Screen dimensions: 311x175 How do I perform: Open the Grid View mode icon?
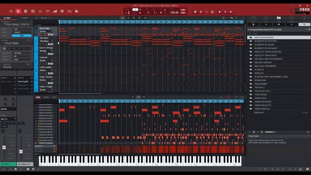26,11
